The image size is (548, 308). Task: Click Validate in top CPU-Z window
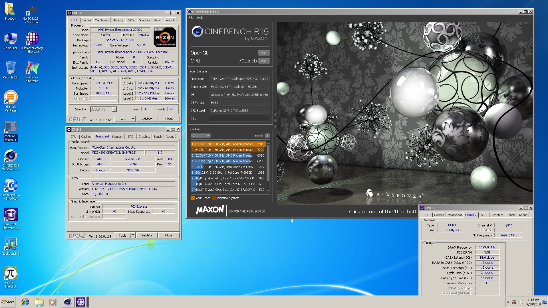click(x=147, y=119)
